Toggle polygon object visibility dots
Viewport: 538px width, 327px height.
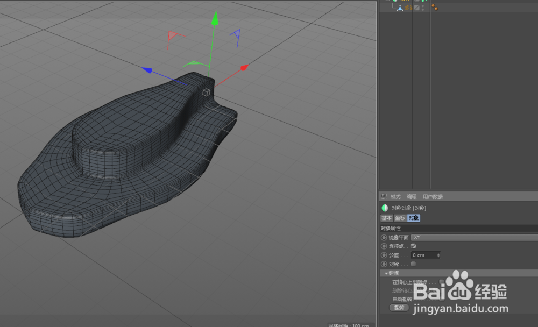coord(423,8)
